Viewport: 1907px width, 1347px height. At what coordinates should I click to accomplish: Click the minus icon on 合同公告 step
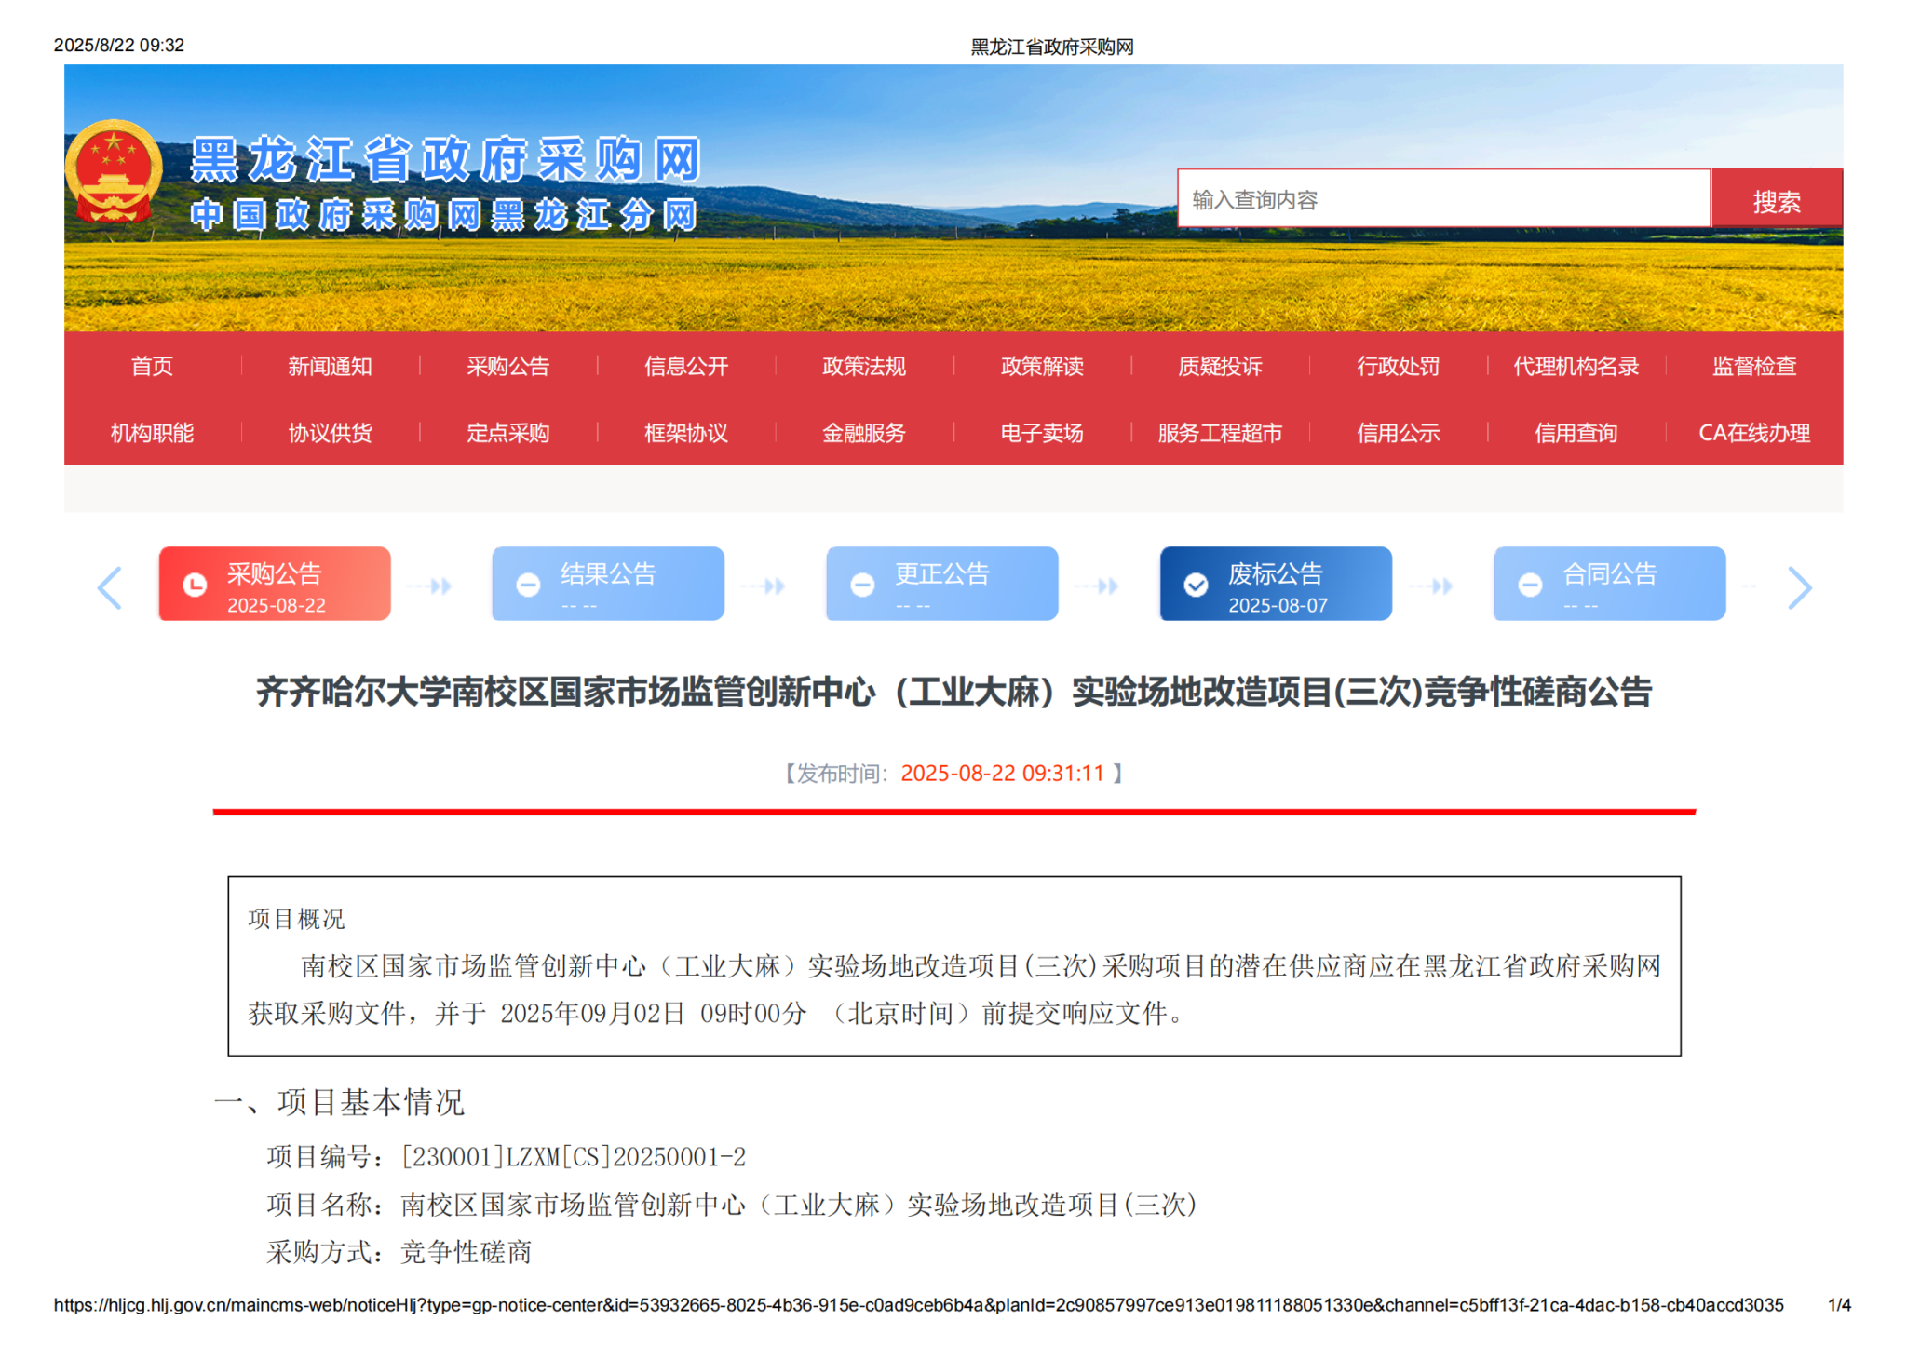[1530, 585]
